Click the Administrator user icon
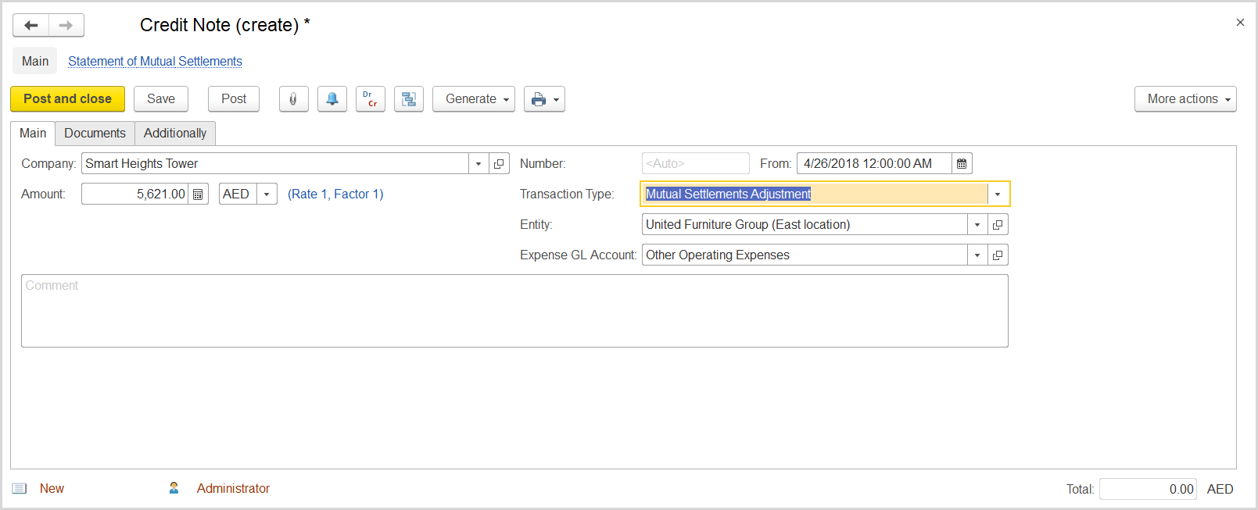This screenshot has height=510, width=1258. (x=174, y=488)
